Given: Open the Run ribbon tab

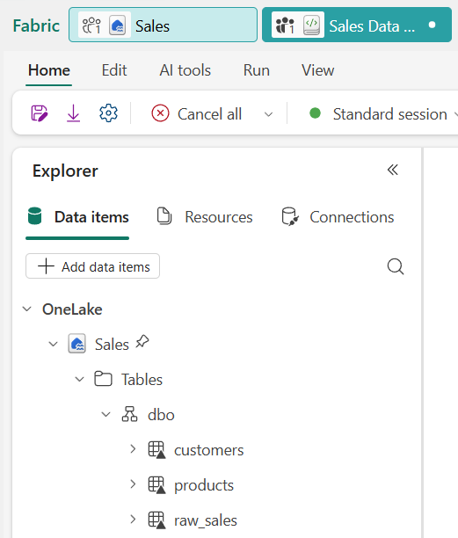Looking at the screenshot, I should click(x=257, y=70).
